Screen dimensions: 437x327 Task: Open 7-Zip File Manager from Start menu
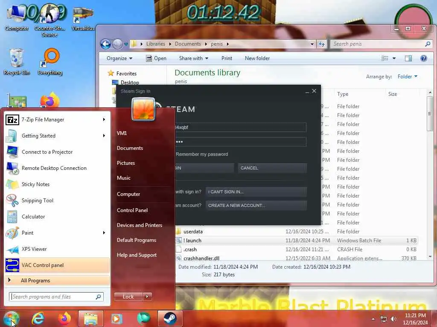point(57,120)
